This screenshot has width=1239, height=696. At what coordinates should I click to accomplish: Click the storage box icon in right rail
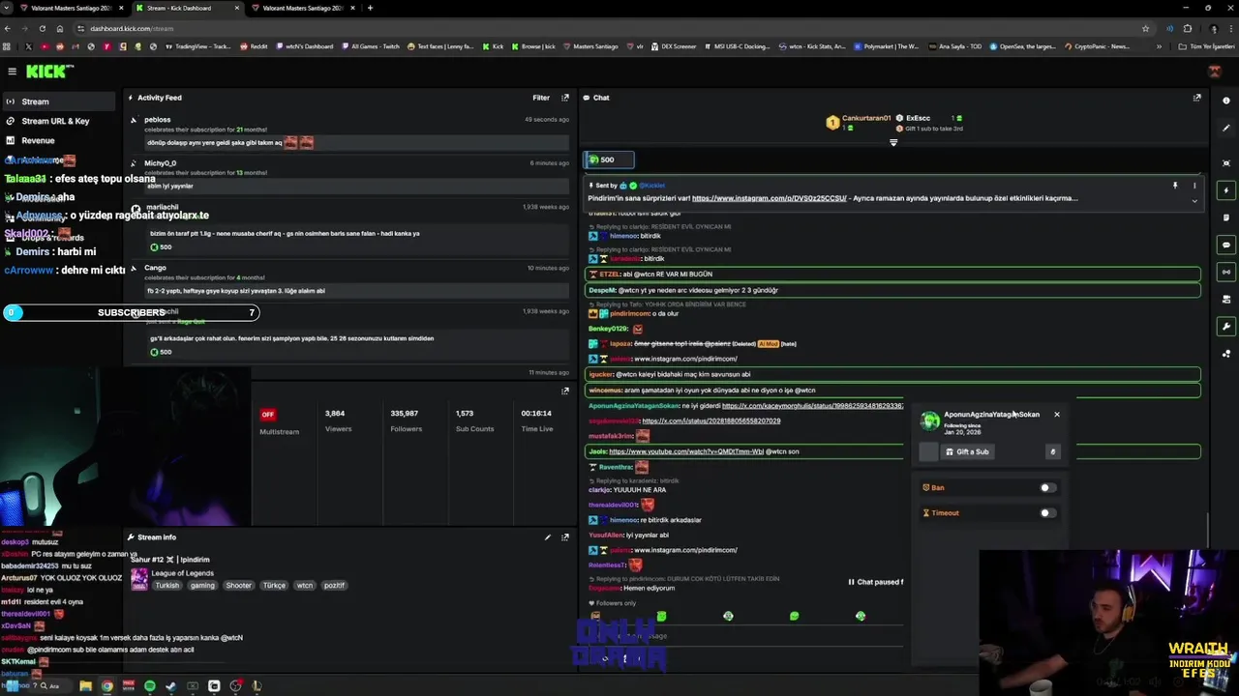tap(1226, 300)
